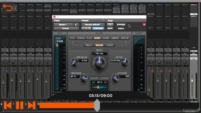Screen dimensions: 201x113
Task: Pause the video playback
Action: point(20,105)
